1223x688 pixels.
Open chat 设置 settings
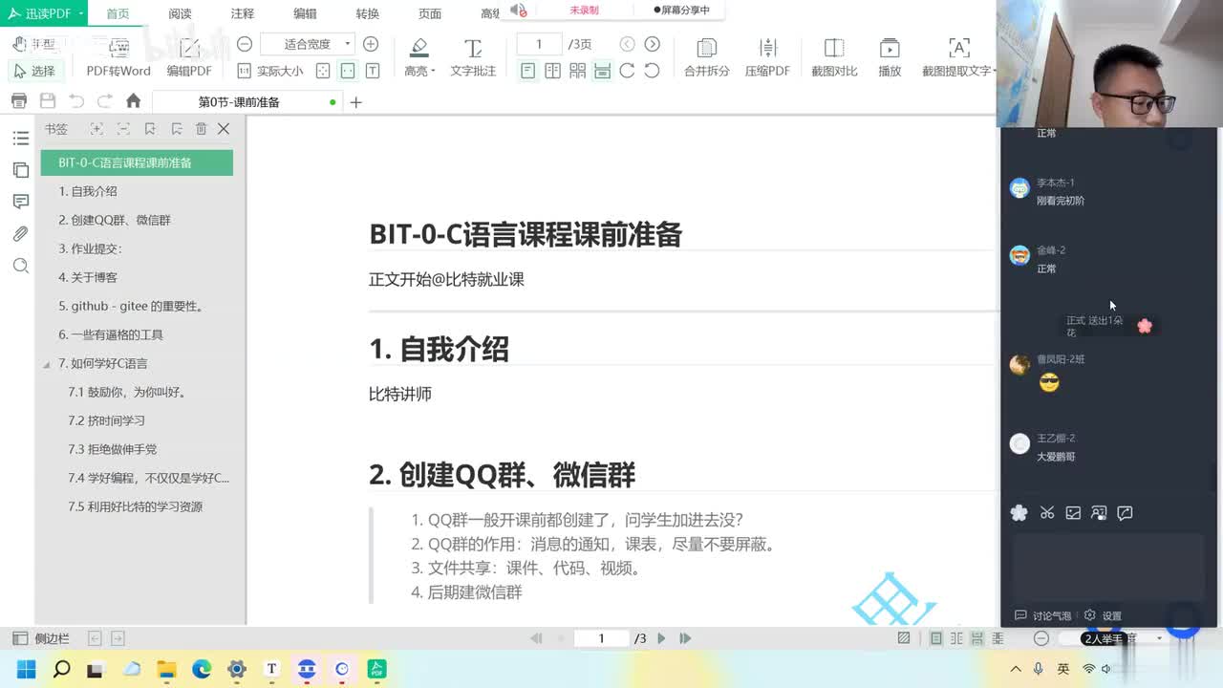(x=1104, y=616)
